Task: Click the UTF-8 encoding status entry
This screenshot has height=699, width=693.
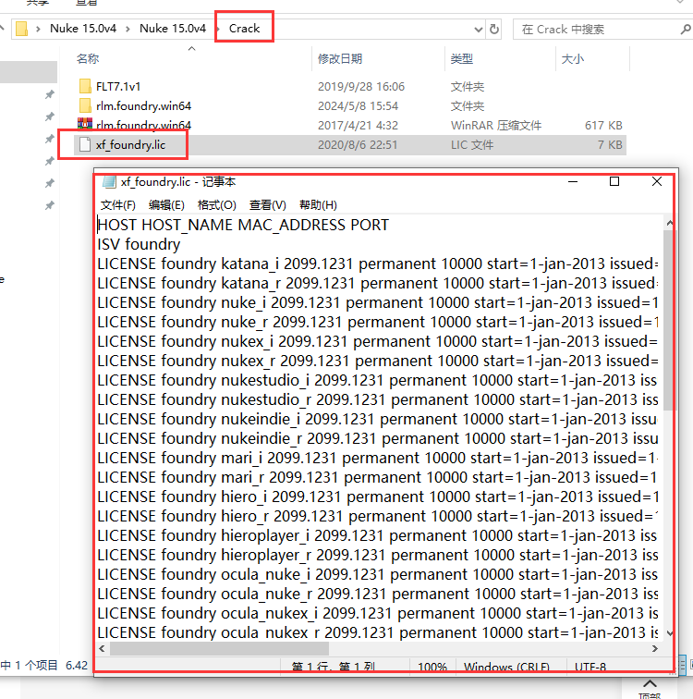Action: [x=590, y=667]
